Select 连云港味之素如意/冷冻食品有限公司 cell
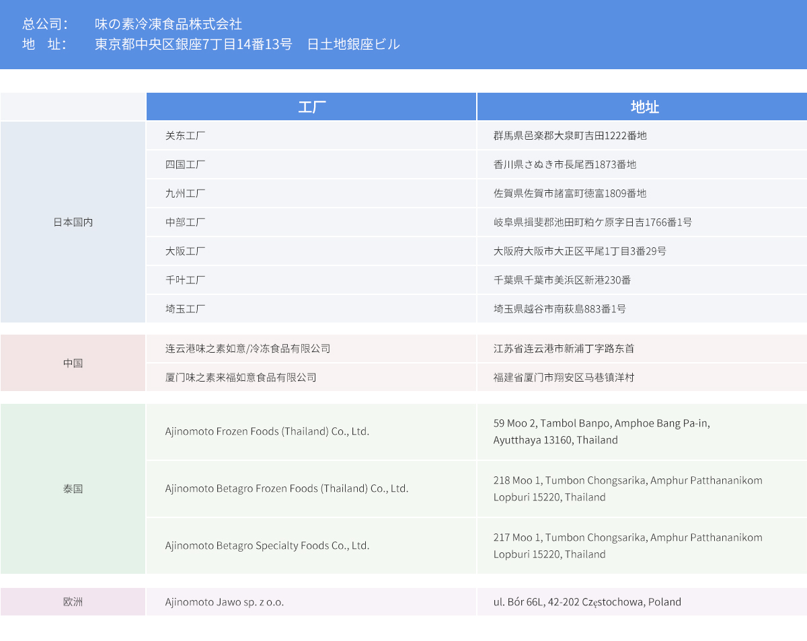 pyautogui.click(x=311, y=349)
